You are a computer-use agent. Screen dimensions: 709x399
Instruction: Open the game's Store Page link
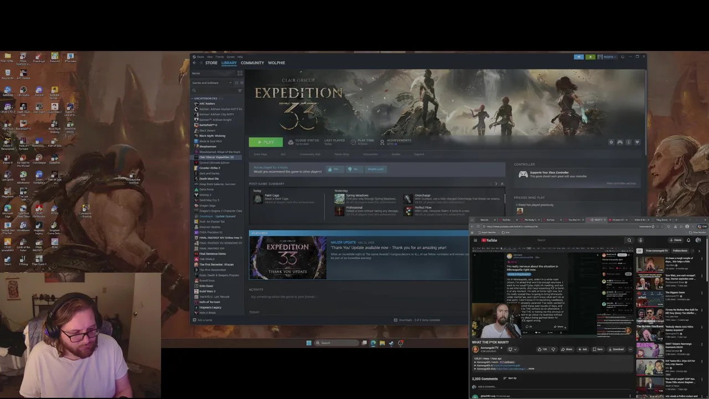260,154
